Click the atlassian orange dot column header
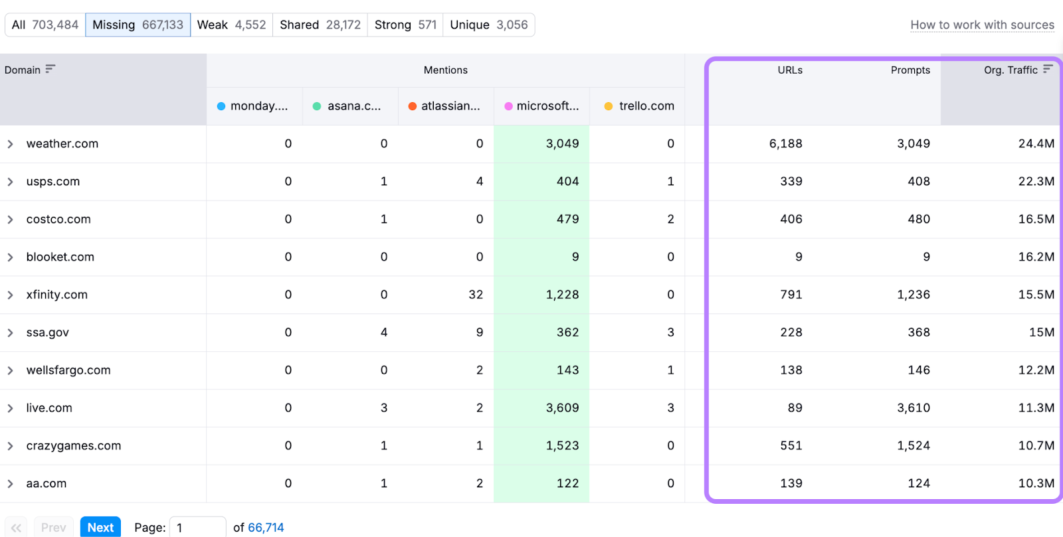 coord(446,106)
